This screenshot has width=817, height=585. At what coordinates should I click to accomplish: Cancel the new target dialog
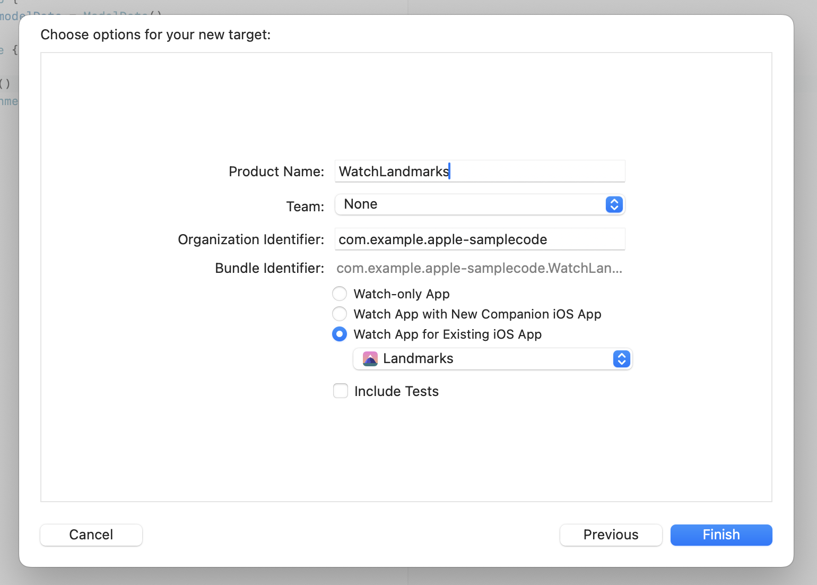click(x=91, y=535)
